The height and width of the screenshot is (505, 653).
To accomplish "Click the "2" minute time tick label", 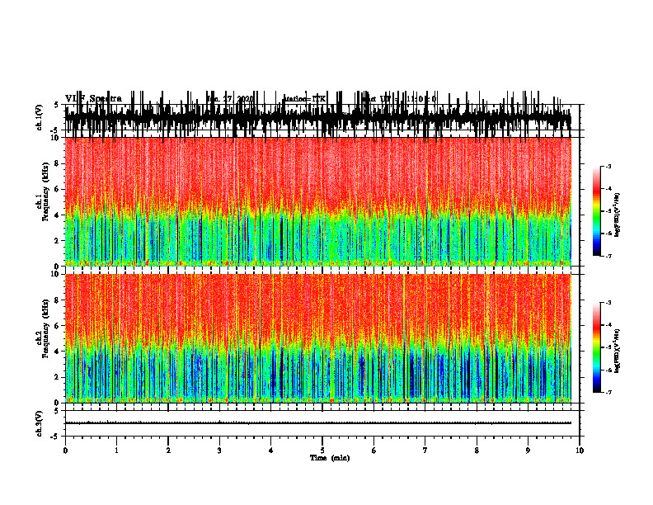I will tap(168, 451).
